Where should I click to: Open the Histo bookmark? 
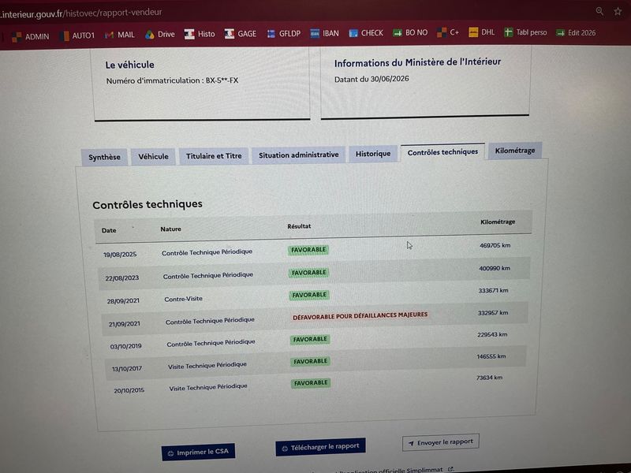(x=200, y=34)
